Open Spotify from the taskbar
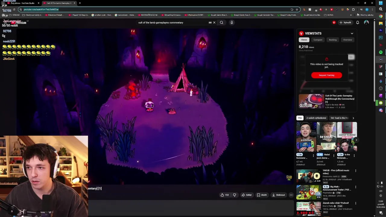386x217 pixels. 381,52
